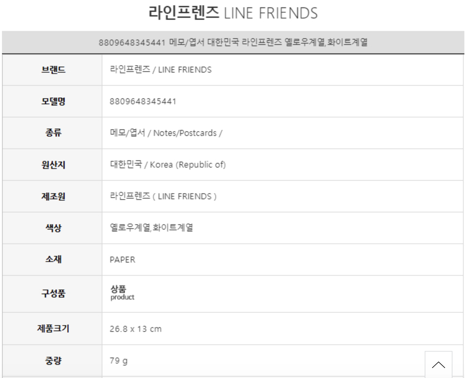
Task: Click the scroll-to-top arrow button
Action: (x=438, y=364)
